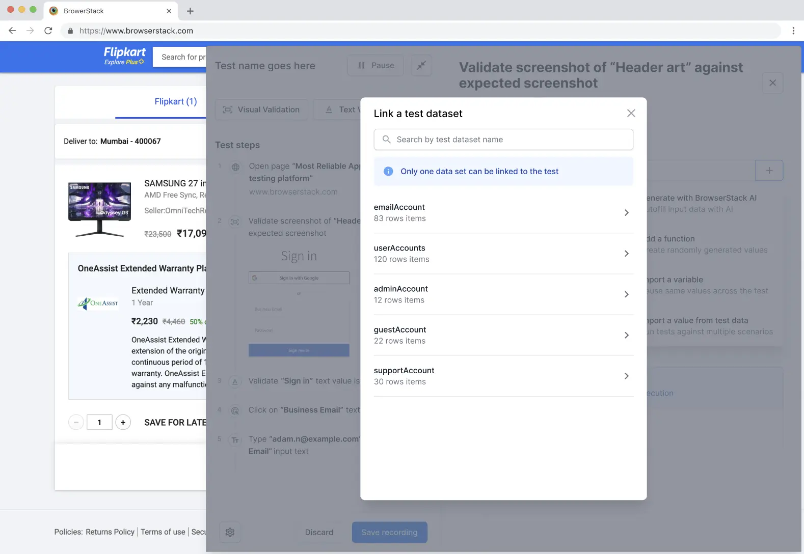Open the guestAccount dataset with 22 rows
Screen dimensions: 804x554
click(x=503, y=335)
